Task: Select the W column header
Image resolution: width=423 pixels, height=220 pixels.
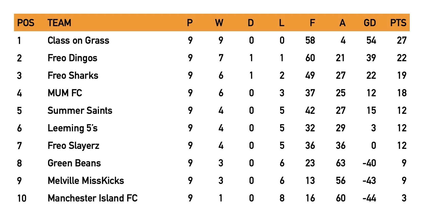Action: pyautogui.click(x=219, y=23)
